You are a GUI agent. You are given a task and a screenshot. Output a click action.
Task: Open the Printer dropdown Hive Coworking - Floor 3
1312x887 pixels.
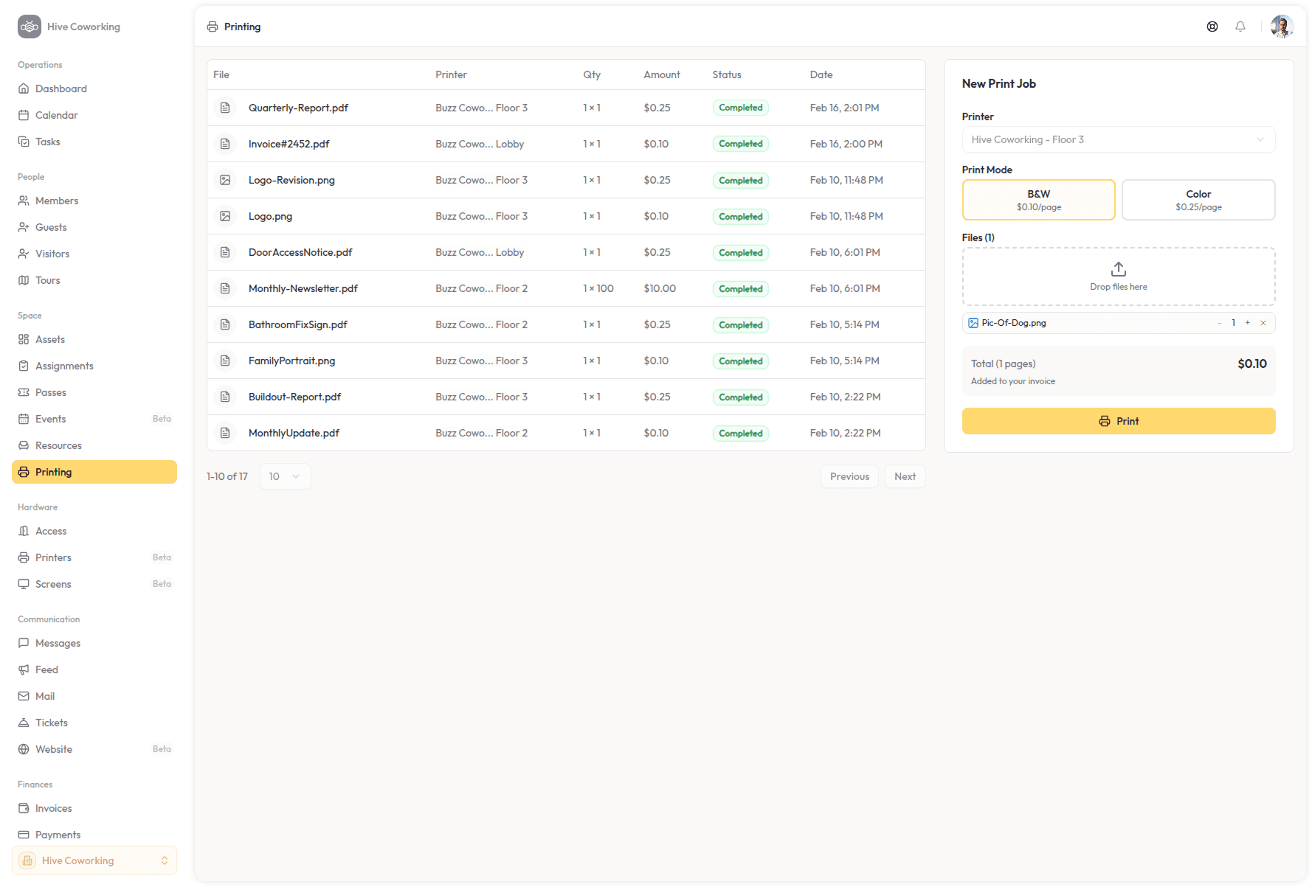[1119, 139]
